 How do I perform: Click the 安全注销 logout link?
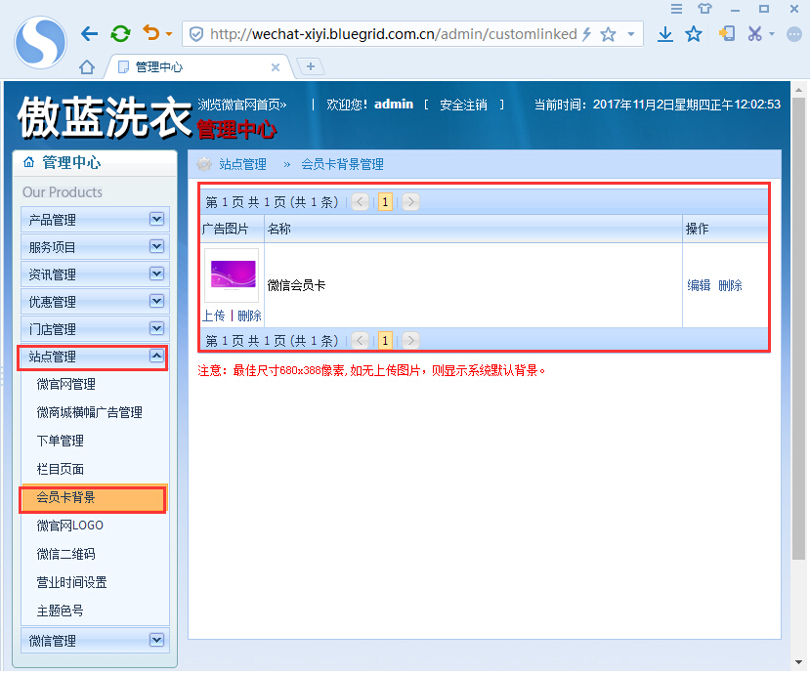coord(465,105)
